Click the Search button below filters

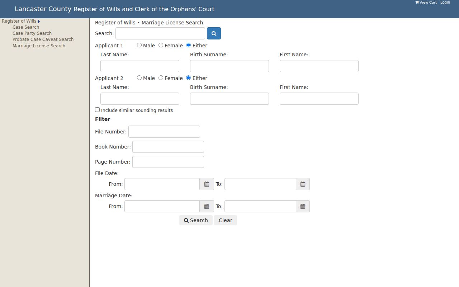(x=196, y=220)
